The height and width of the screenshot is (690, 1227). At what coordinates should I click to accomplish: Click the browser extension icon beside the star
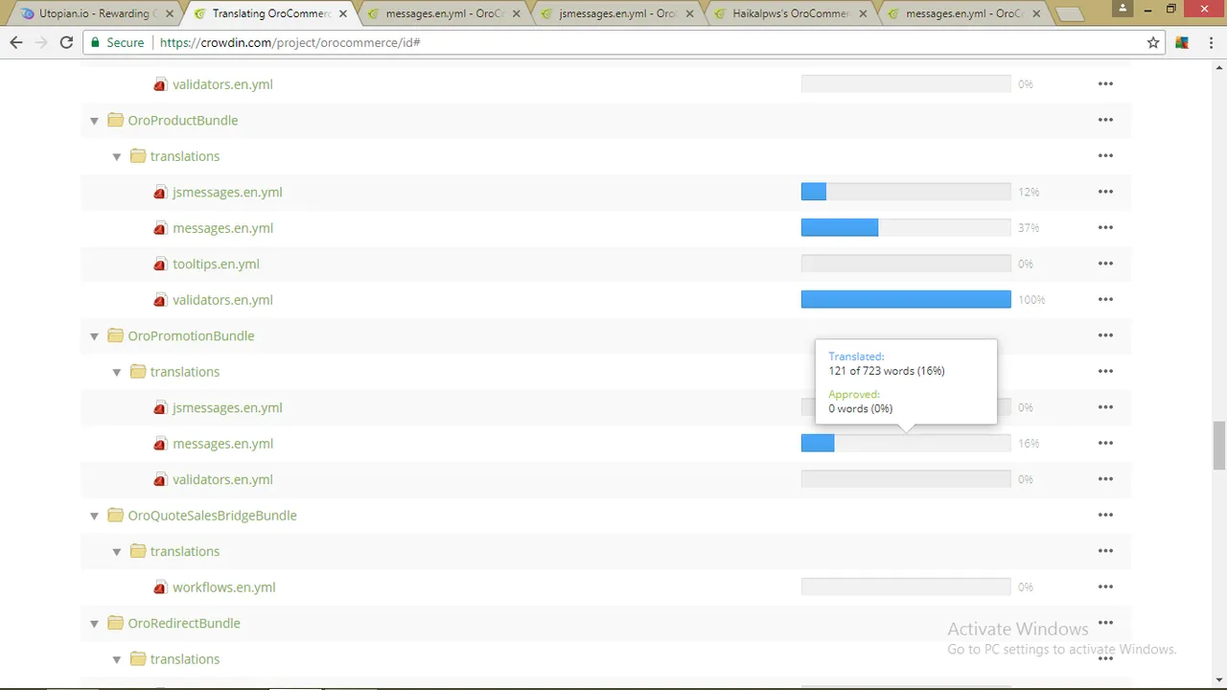pyautogui.click(x=1182, y=42)
